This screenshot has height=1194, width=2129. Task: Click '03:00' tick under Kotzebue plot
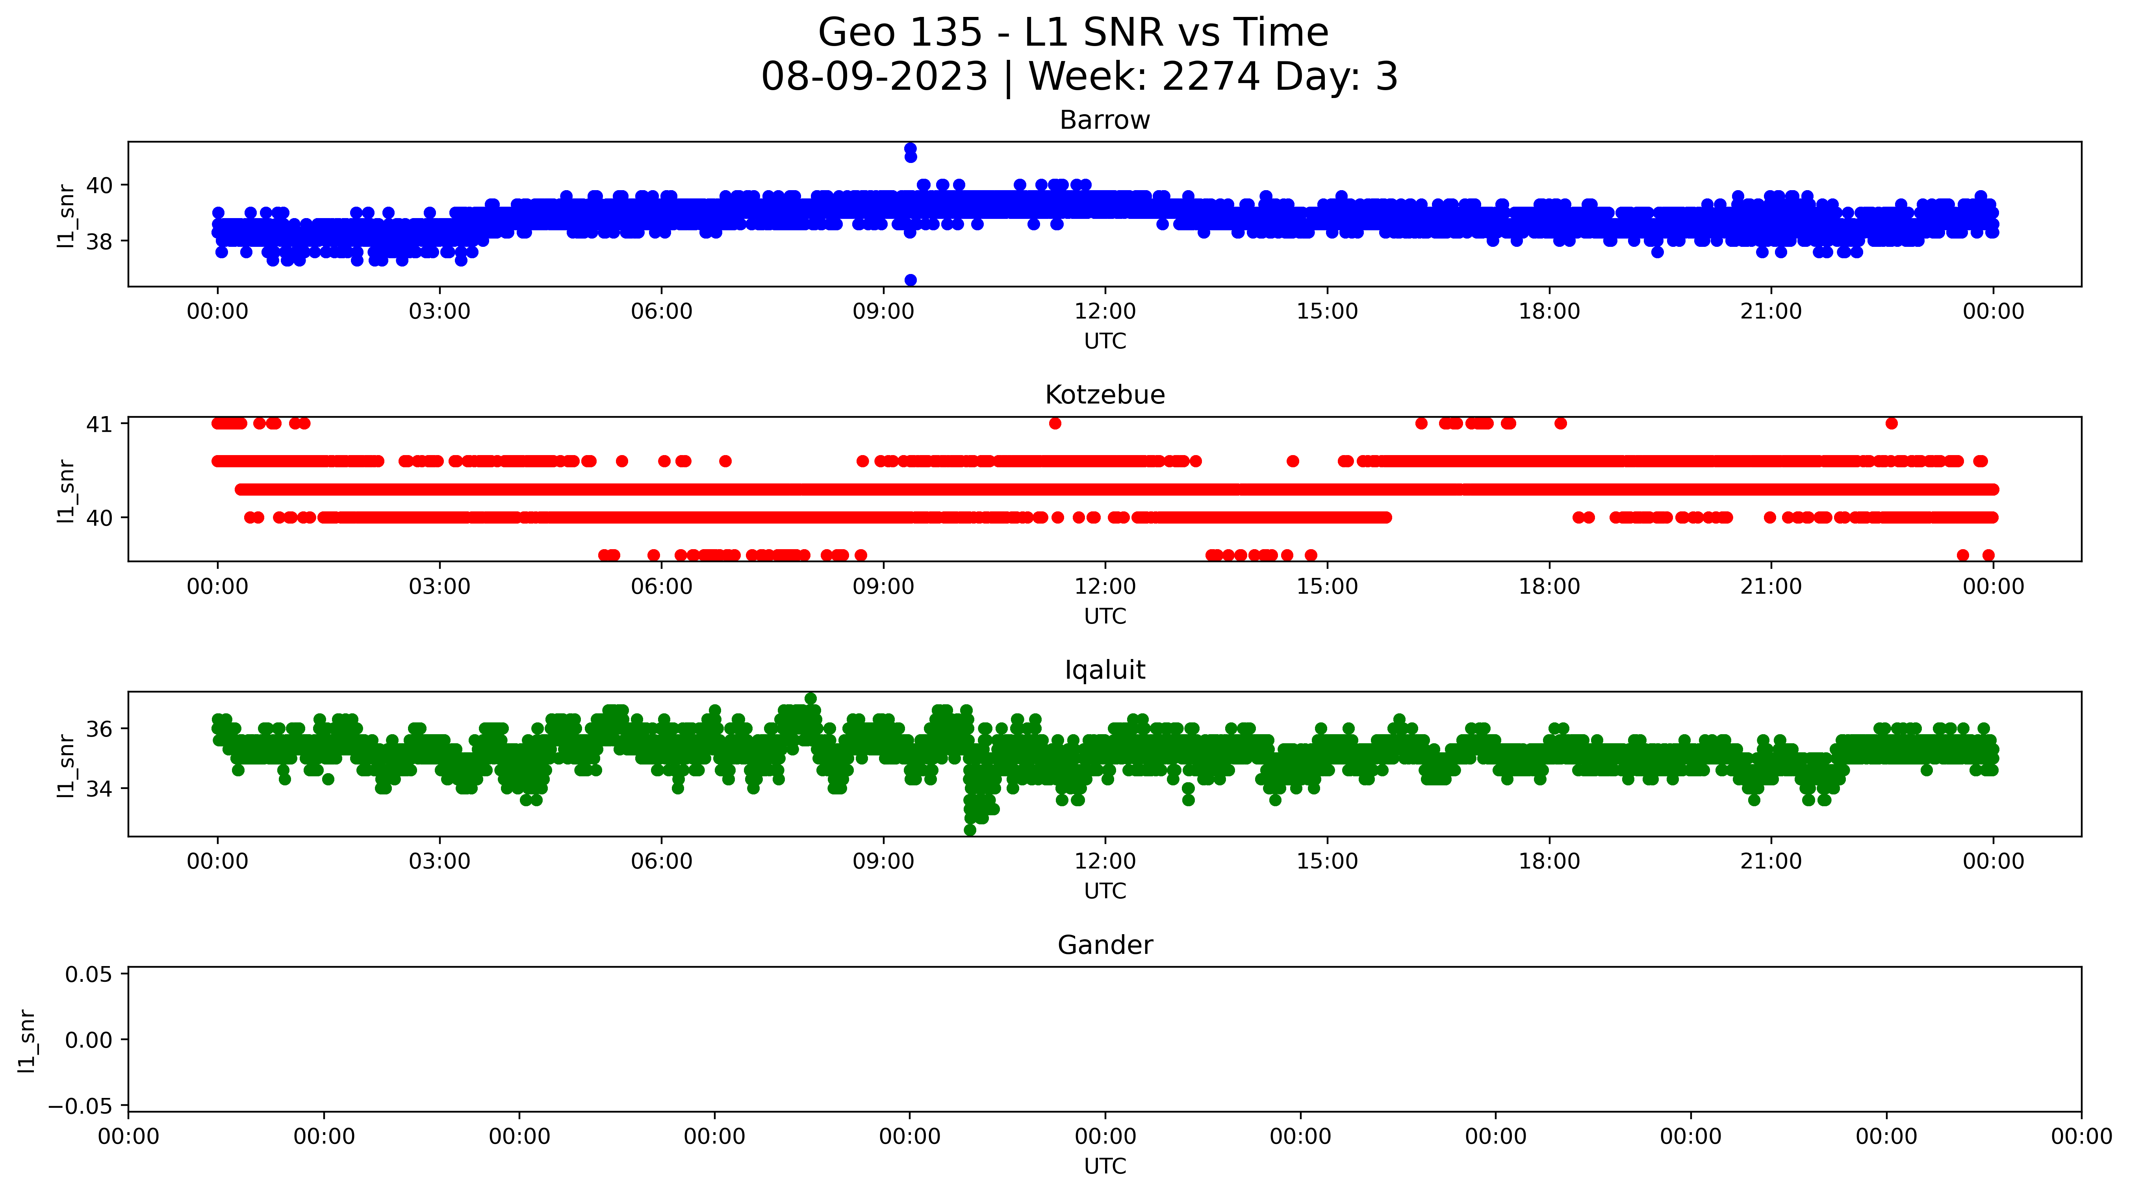tap(440, 587)
